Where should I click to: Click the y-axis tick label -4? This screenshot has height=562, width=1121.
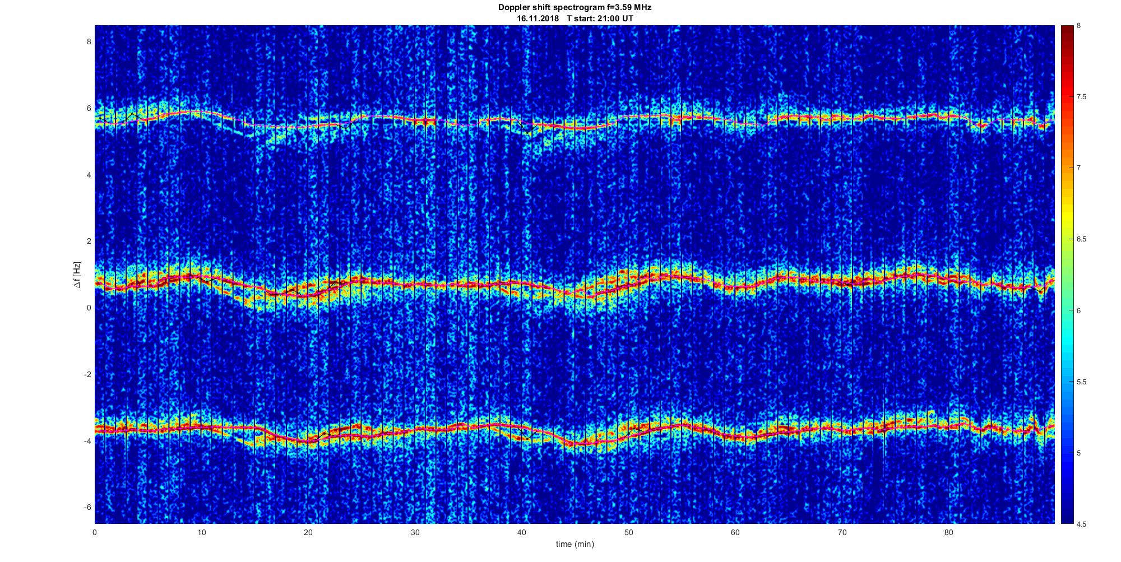click(x=87, y=441)
